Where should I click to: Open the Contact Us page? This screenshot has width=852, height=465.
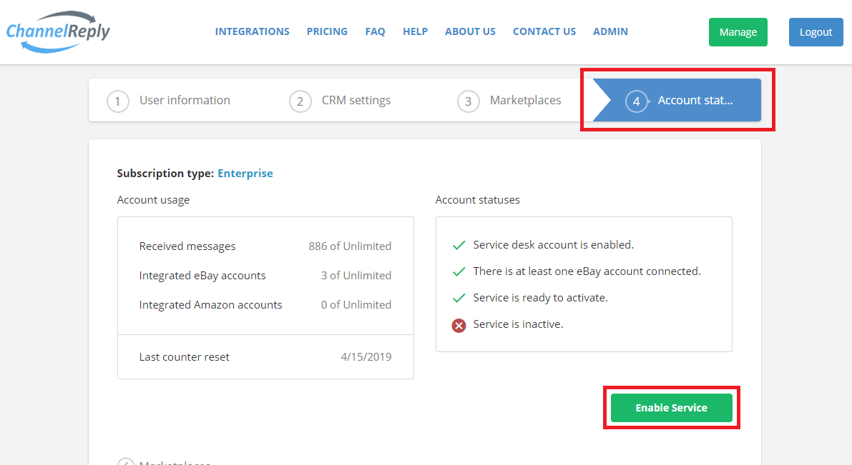(x=544, y=31)
